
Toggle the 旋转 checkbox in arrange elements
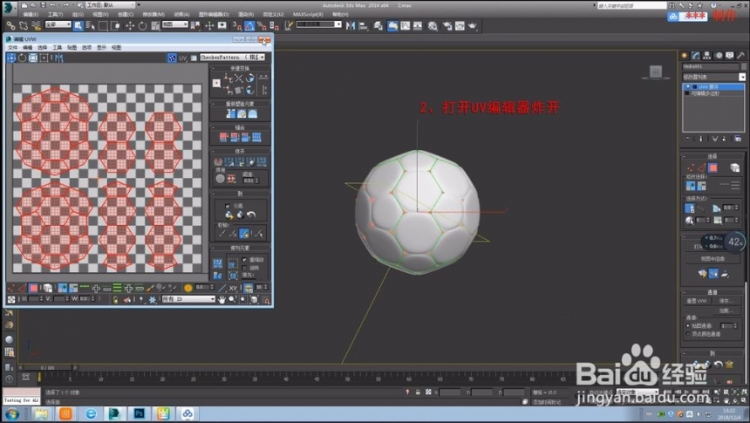[244, 268]
